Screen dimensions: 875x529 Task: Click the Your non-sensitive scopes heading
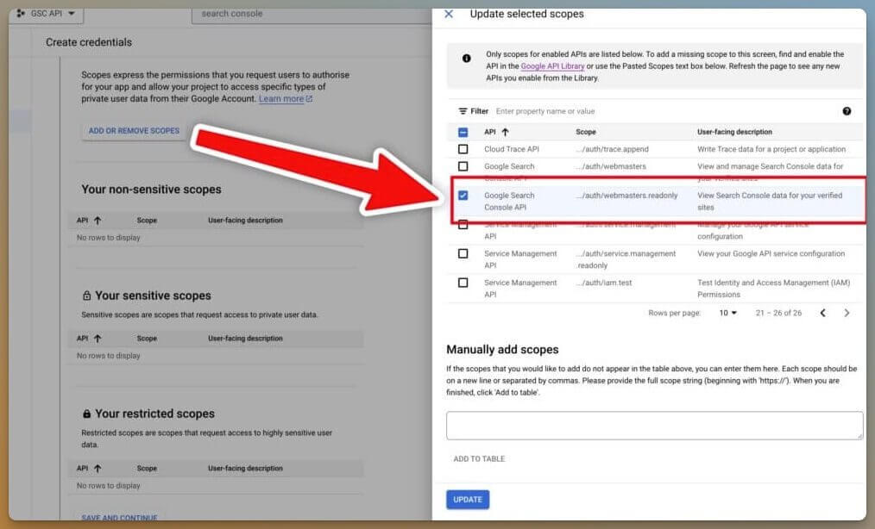click(x=151, y=190)
